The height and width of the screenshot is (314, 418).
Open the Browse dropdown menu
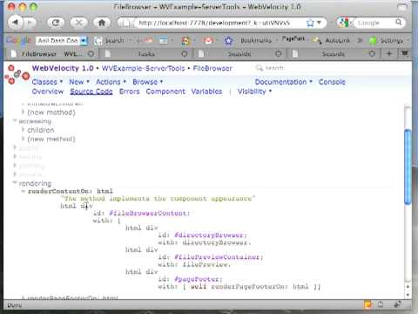click(147, 82)
